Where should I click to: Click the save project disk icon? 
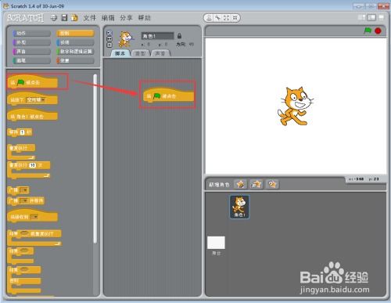64,18
